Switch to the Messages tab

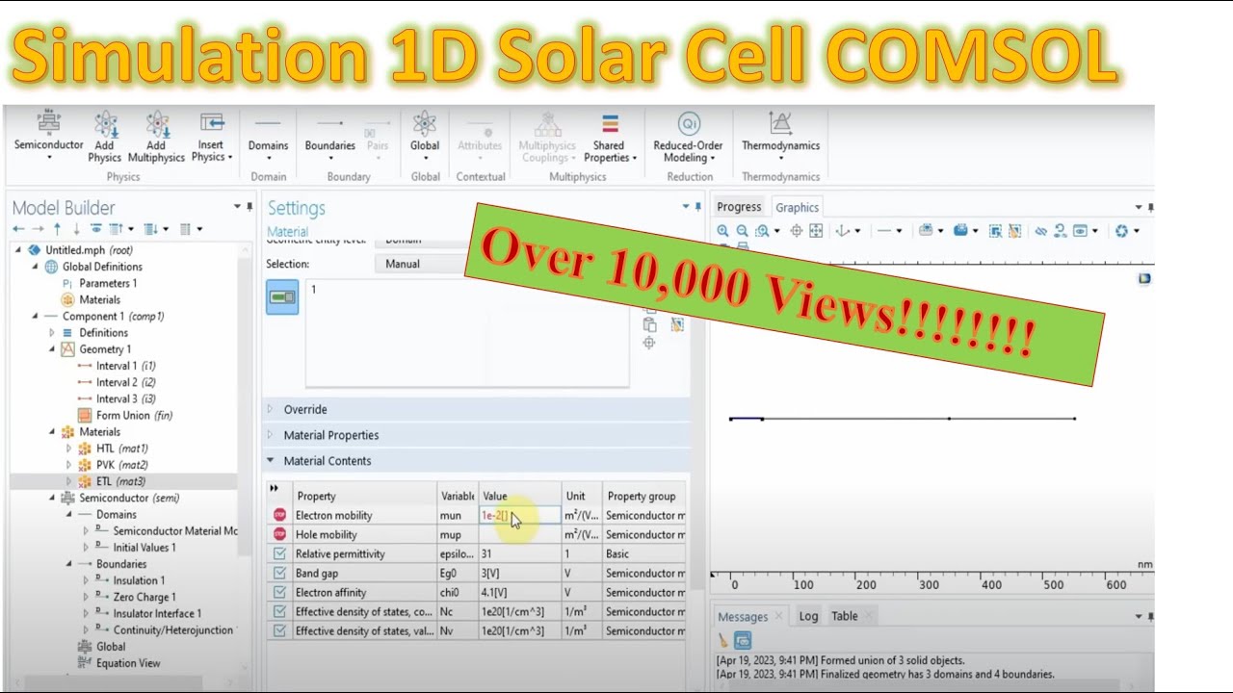pos(743,616)
